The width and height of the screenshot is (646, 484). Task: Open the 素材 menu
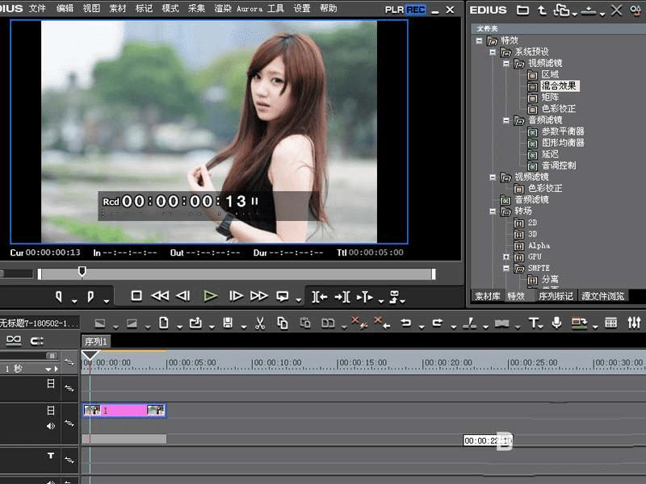pyautogui.click(x=117, y=8)
